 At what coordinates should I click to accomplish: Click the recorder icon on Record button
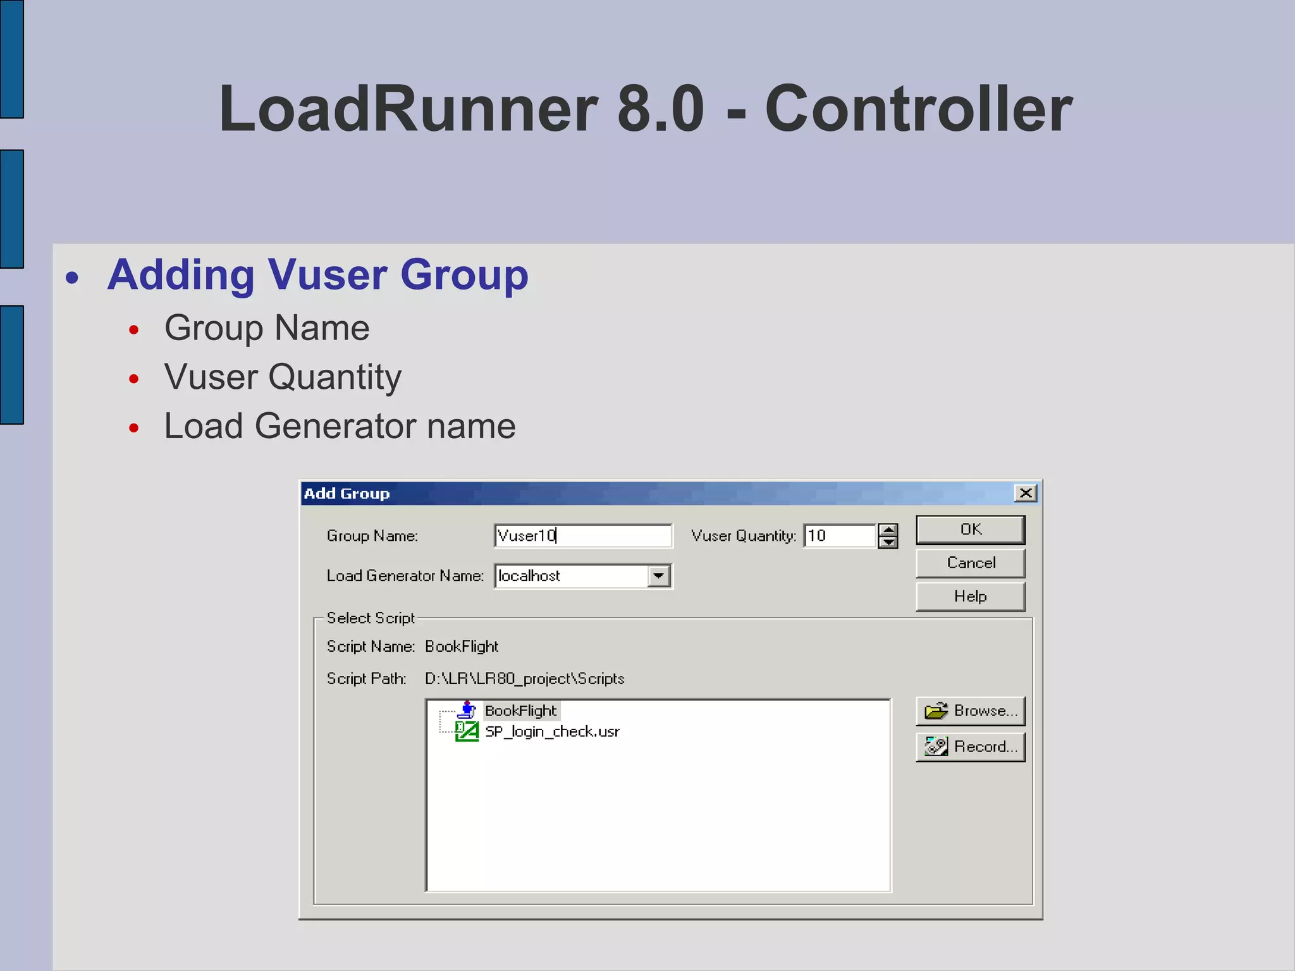(x=936, y=747)
